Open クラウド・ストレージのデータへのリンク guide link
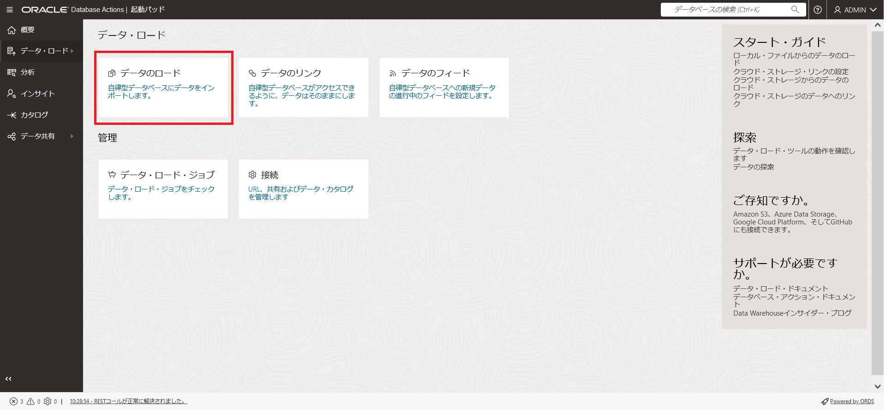 [794, 100]
